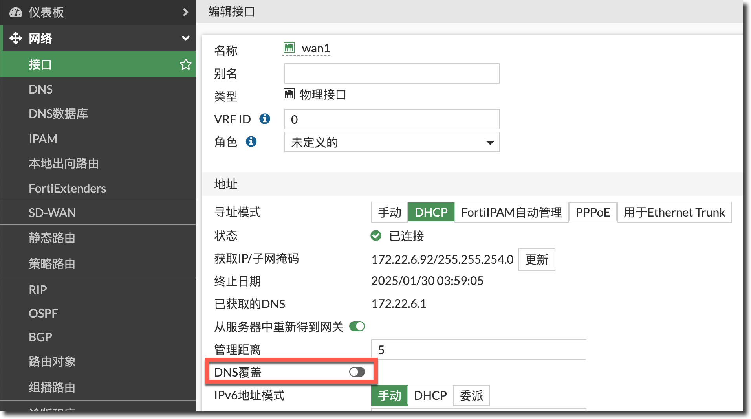Click the favorite star on 接口

click(185, 64)
